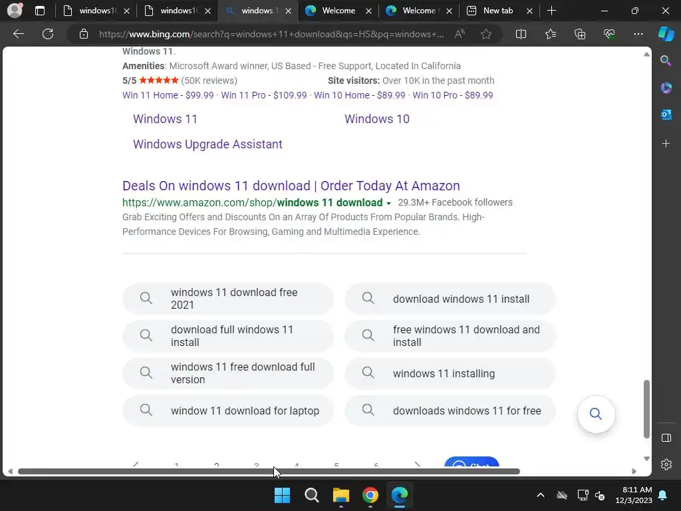This screenshot has height=511, width=681.
Task: Open Outlook in the sidebar
Action: [666, 114]
